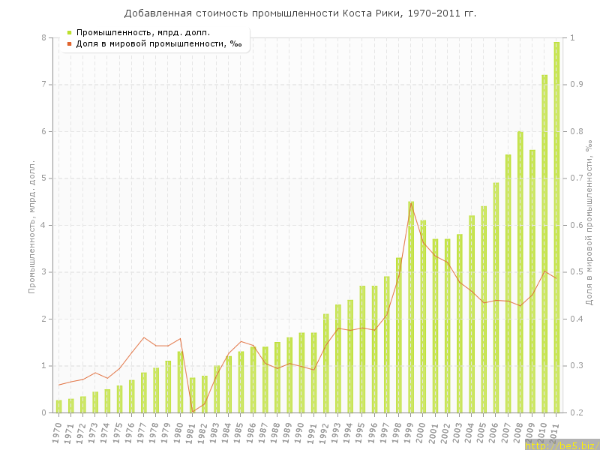This screenshot has height=450, width=600.
Task: Click the green Промышленность legend swatch
Action: tap(69, 32)
